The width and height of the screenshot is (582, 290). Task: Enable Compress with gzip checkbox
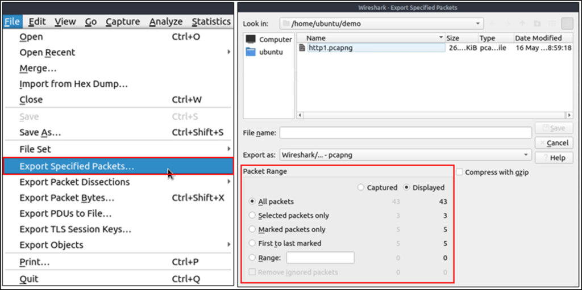pyautogui.click(x=459, y=172)
